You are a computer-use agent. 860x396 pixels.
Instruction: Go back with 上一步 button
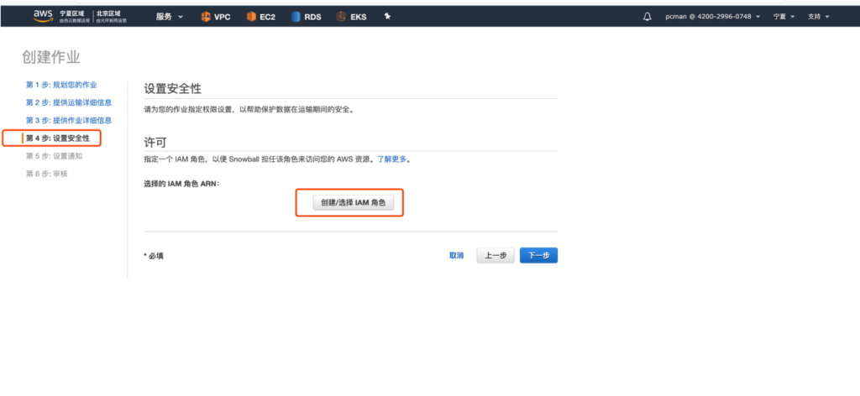496,256
